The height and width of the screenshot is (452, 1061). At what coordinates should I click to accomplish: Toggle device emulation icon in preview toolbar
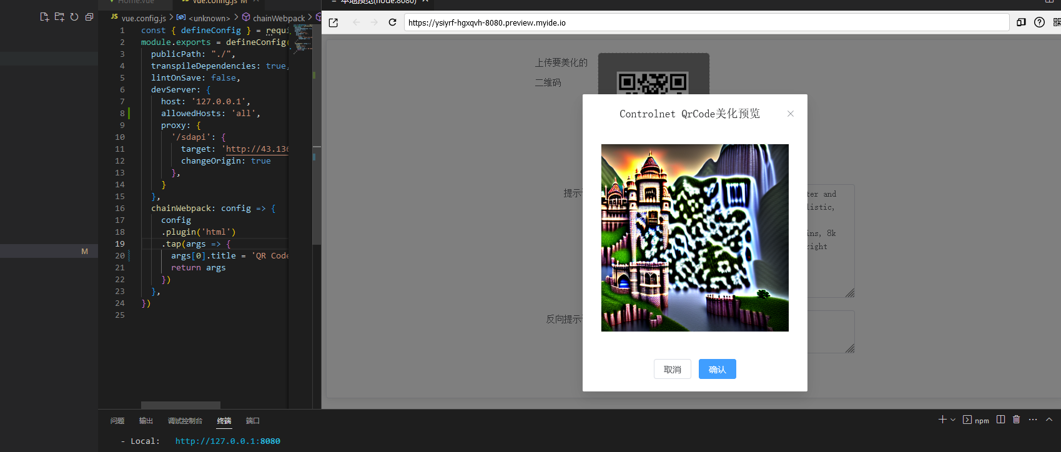[1021, 22]
